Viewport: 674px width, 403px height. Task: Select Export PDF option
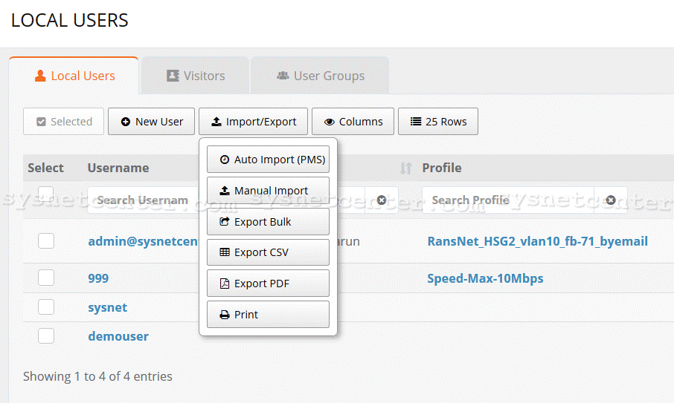click(269, 284)
